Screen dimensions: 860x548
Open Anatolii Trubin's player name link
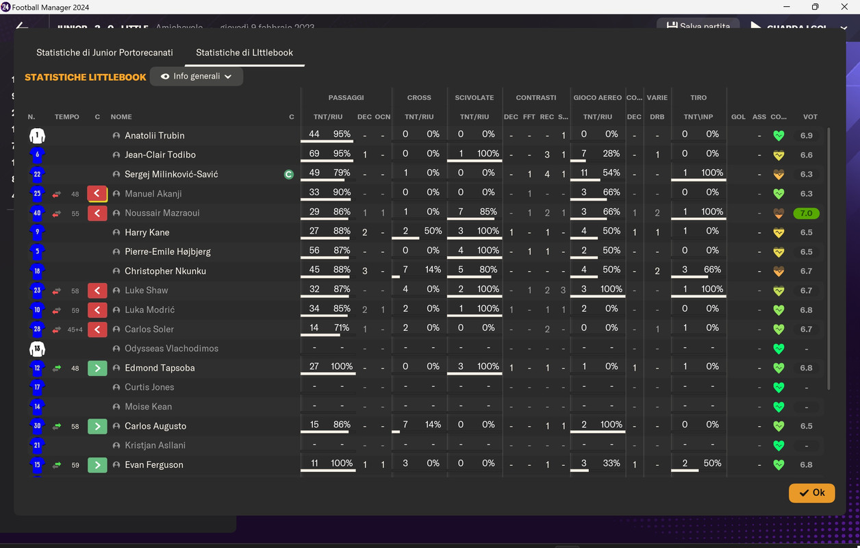pos(155,136)
